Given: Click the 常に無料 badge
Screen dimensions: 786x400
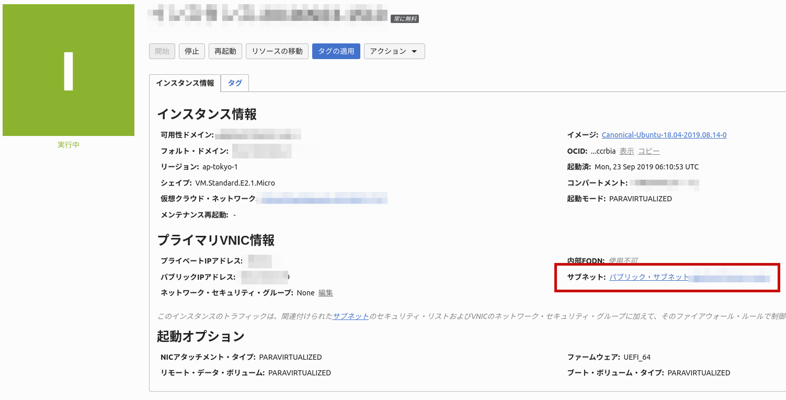Looking at the screenshot, I should click(405, 18).
